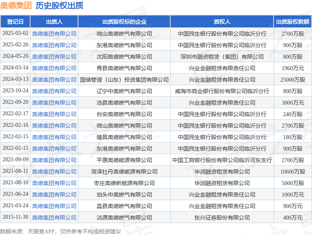Screen dimensions: 312x235
Task: Click the 质权人 column header
Action: [222, 21]
